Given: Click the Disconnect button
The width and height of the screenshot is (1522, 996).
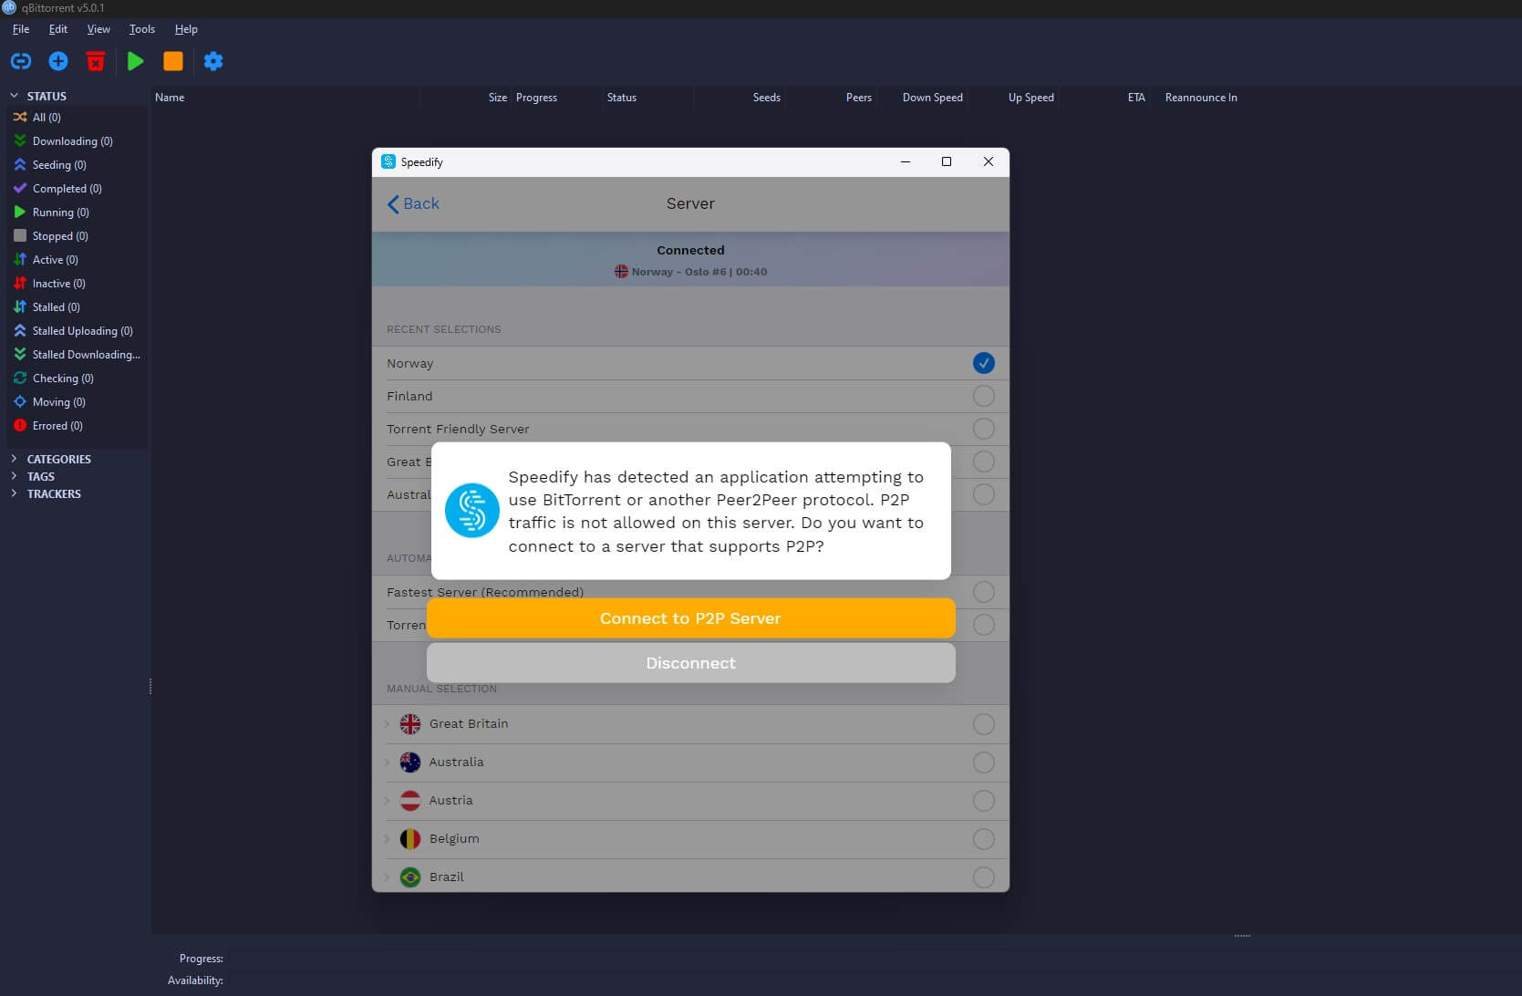Looking at the screenshot, I should (690, 663).
